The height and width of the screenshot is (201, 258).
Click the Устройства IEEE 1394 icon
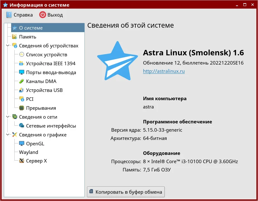[22, 63]
